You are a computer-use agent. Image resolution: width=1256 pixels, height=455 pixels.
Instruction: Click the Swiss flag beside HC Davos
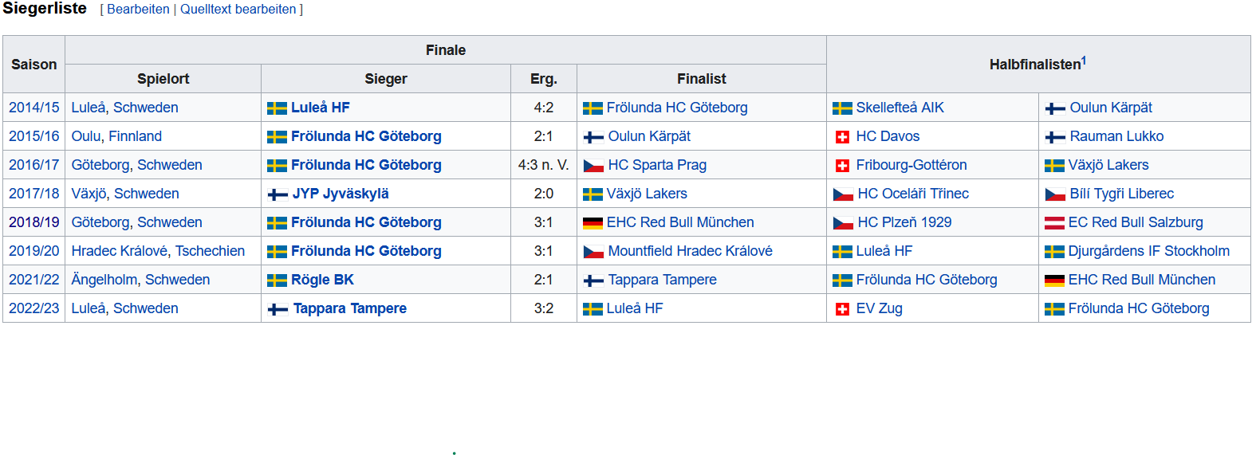pos(842,137)
